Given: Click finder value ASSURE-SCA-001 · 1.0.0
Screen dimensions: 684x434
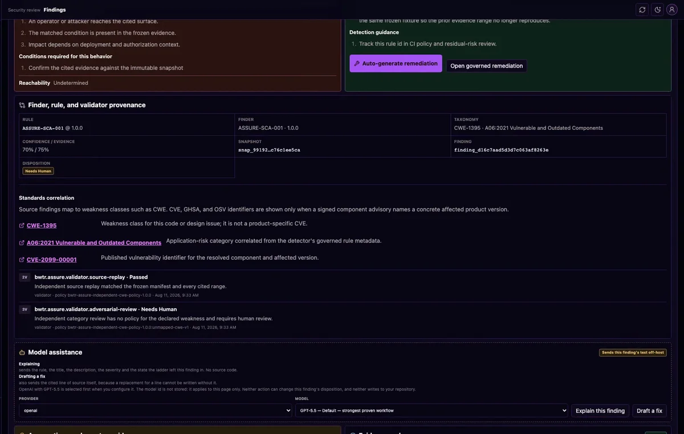Looking at the screenshot, I should (268, 128).
